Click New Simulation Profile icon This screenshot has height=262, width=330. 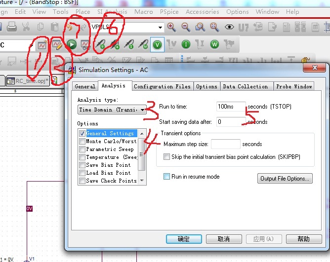click(x=42, y=44)
